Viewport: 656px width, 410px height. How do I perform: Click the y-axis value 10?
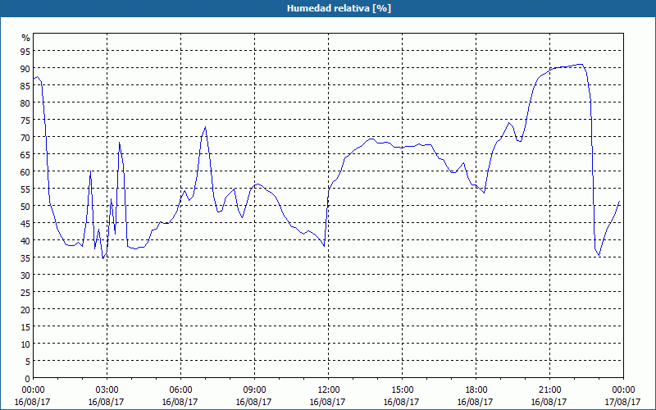click(25, 344)
